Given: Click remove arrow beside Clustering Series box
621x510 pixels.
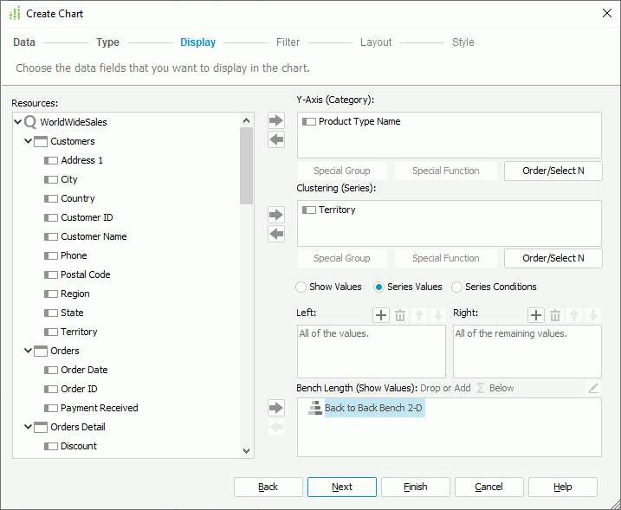Looking at the screenshot, I should tap(276, 234).
